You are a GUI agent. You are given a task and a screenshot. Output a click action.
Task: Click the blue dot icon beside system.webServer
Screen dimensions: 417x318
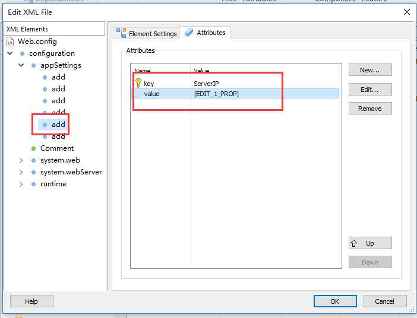33,173
